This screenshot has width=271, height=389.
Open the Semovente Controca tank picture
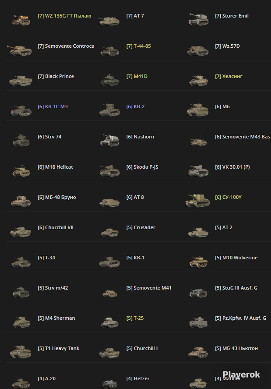[x=19, y=50]
